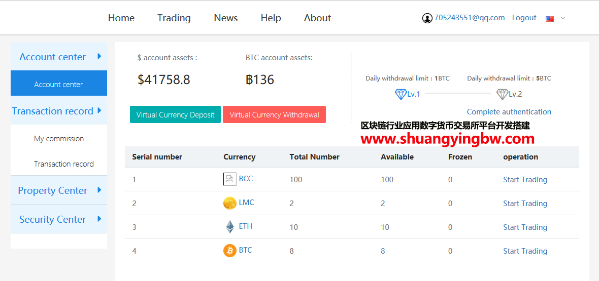Click the BCC currency icon
Screen dimensions: 599x281
point(229,179)
